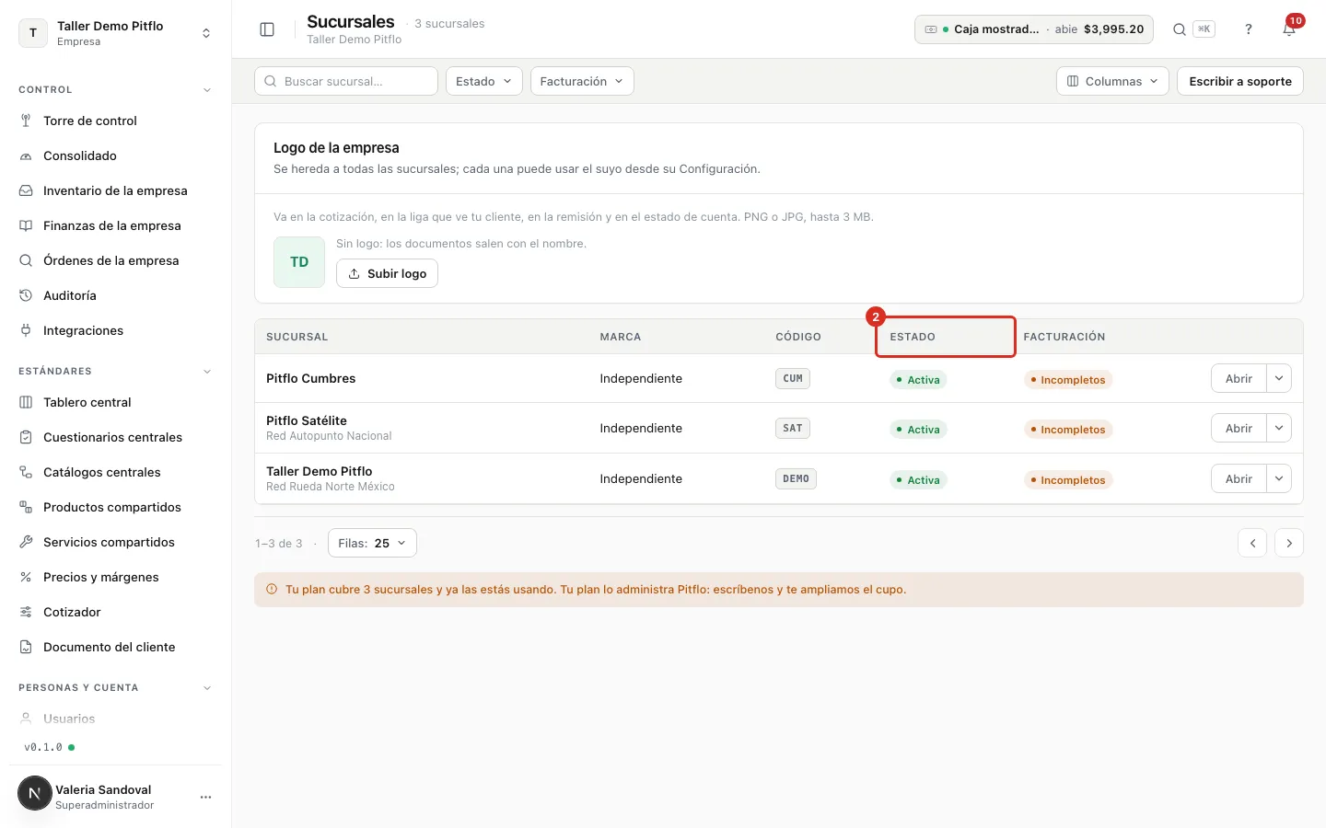The image size is (1326, 828).
Task: Click Subir logo button
Action: 387,273
